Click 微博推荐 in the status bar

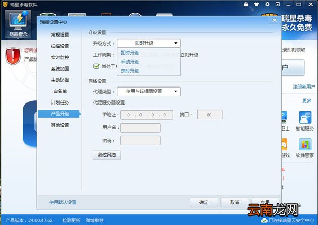point(94,220)
